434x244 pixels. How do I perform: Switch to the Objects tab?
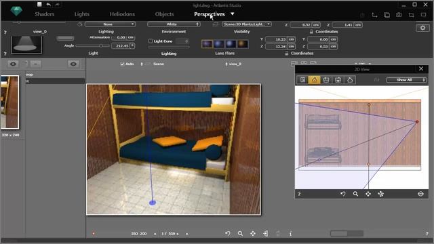164,14
